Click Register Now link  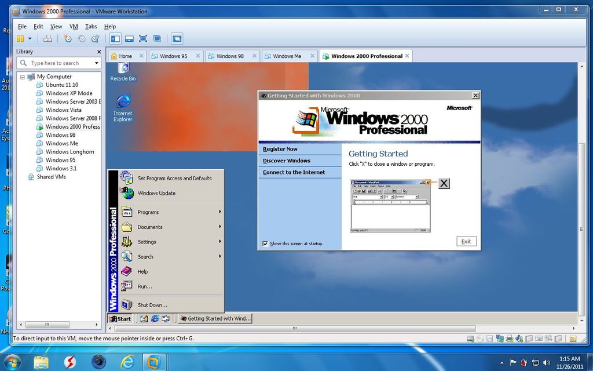coord(280,149)
